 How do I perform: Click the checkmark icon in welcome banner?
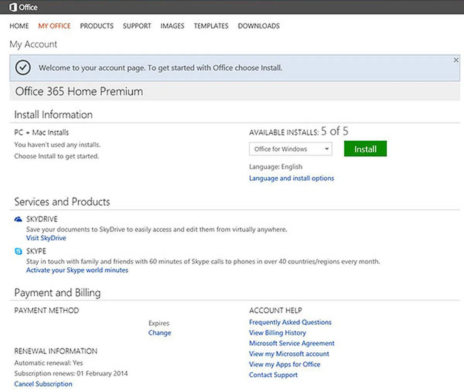pos(23,68)
